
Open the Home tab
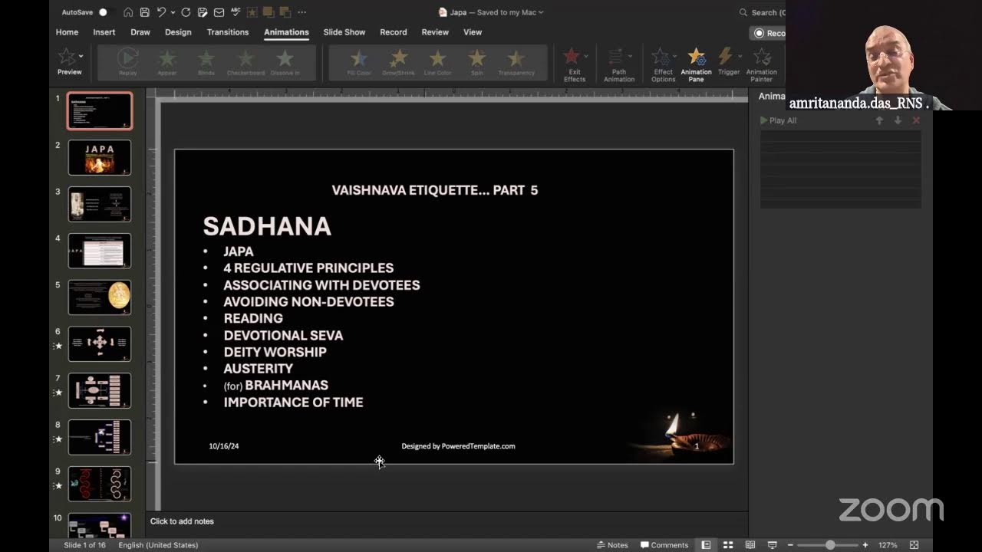[x=67, y=32]
